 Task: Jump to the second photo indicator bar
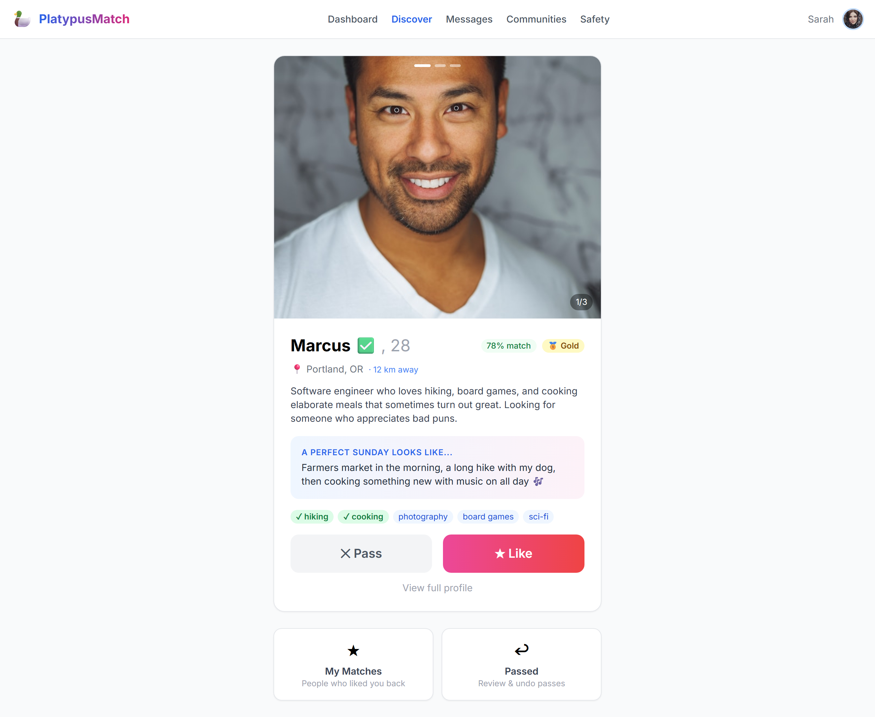[x=440, y=66]
